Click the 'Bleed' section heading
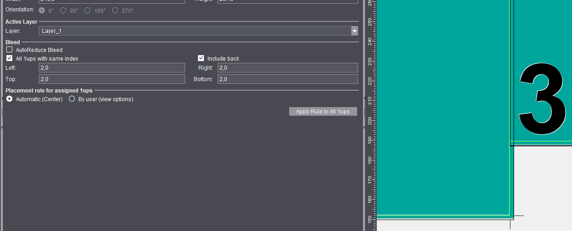 (x=13, y=42)
